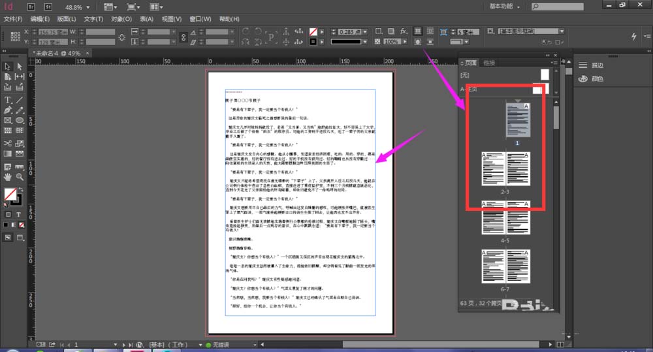653x352 pixels.
Task: Select the Content Collector tool
Action: 7,87
